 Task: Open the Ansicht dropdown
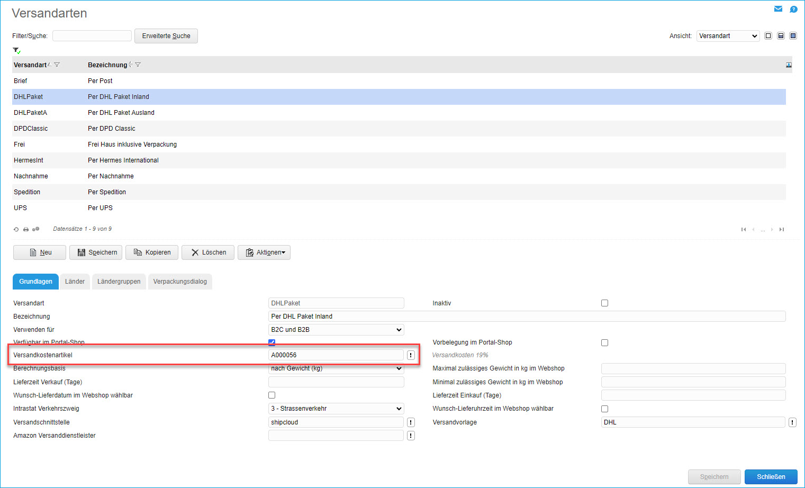point(728,36)
